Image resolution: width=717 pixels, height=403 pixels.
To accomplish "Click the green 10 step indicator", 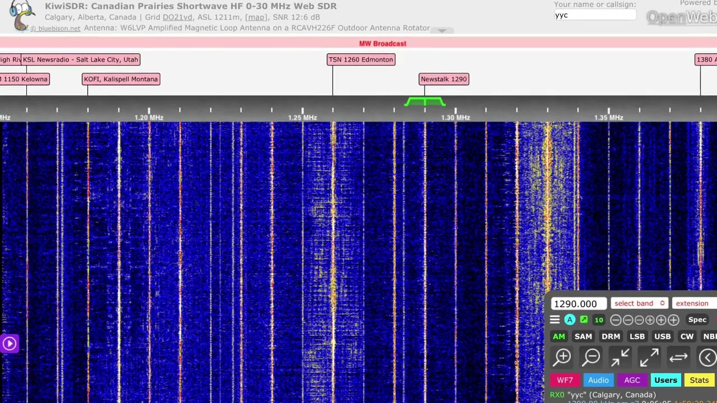I will pyautogui.click(x=599, y=320).
